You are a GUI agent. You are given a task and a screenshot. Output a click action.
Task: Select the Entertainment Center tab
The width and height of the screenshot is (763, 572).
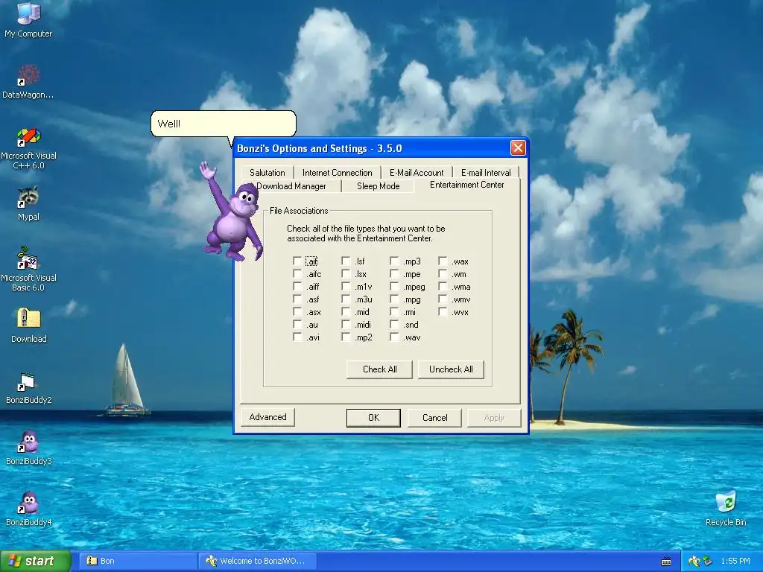tap(467, 185)
